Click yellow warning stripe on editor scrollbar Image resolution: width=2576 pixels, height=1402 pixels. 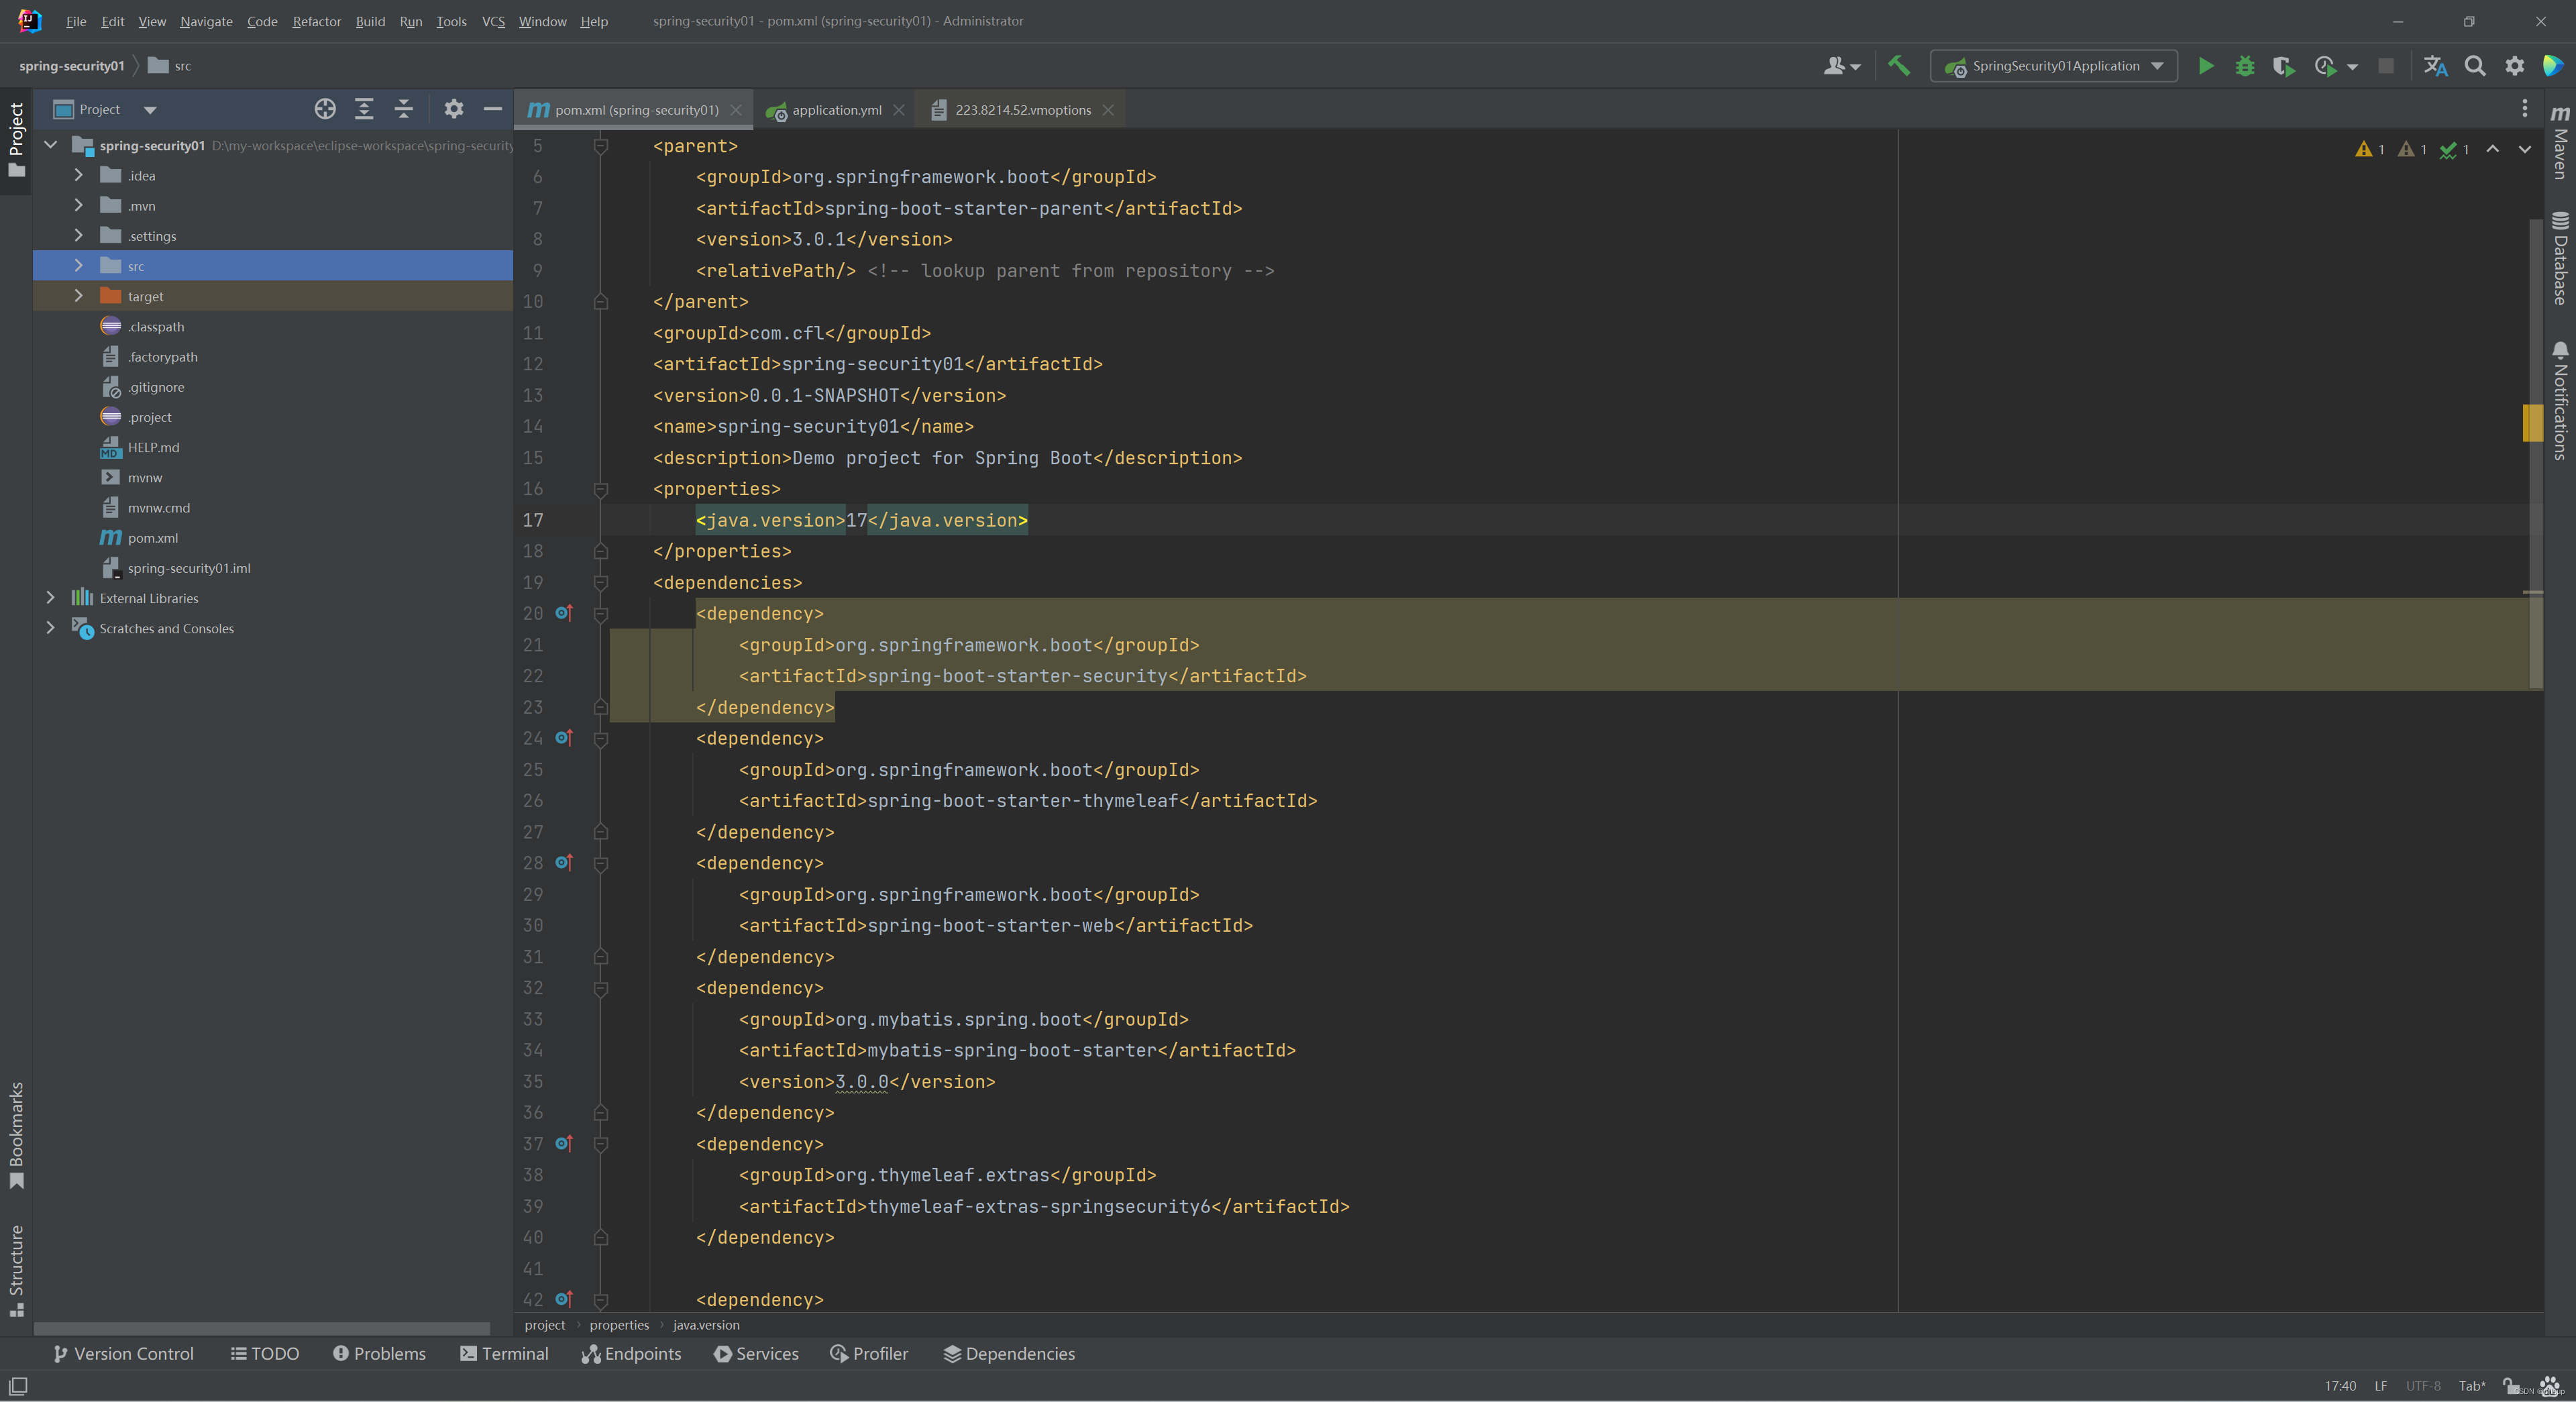(2532, 423)
